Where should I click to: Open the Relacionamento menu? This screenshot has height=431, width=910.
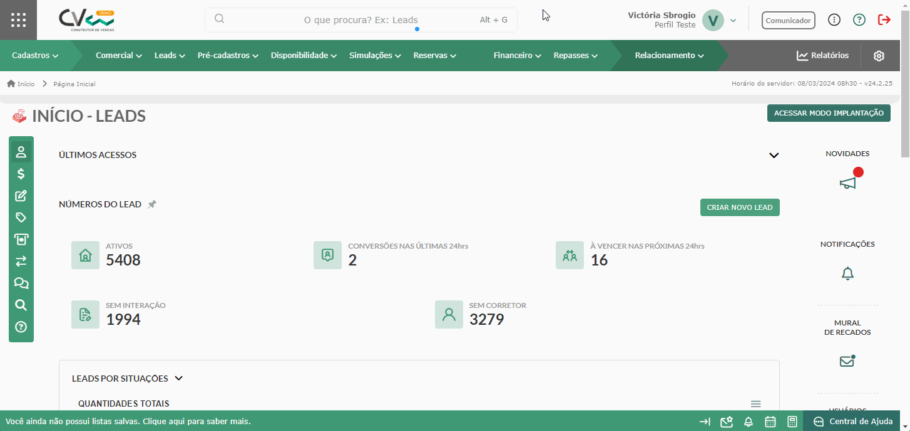670,56
